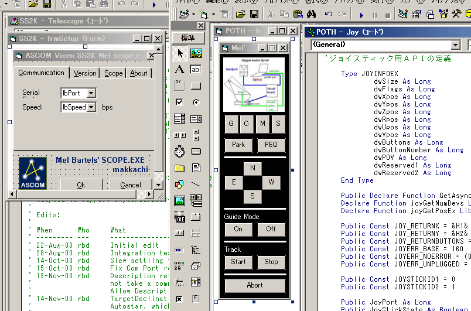Screen dimensions: 471x311
Task: Click the Track Start button
Action: tap(238, 262)
